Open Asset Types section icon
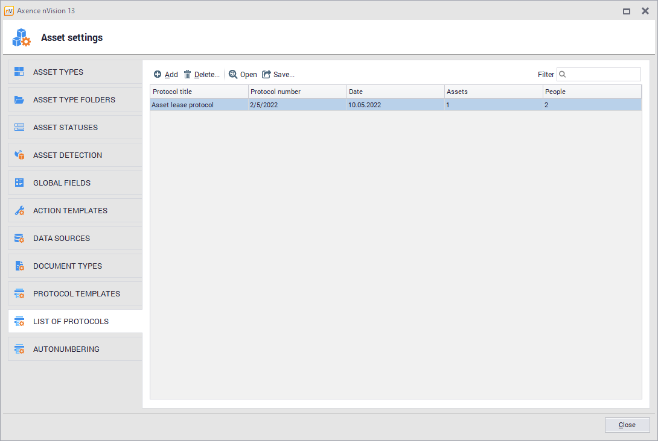This screenshot has height=441, width=658. pyautogui.click(x=19, y=72)
